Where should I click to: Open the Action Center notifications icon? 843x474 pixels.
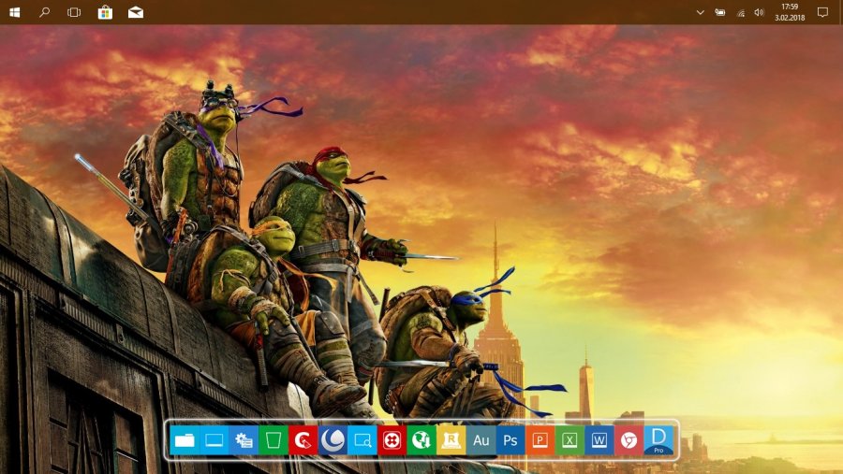click(822, 12)
